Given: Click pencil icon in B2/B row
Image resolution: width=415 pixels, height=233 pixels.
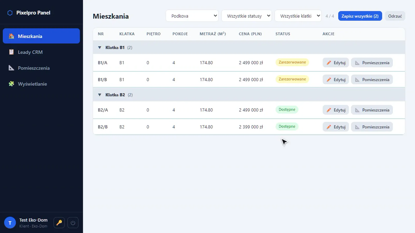Looking at the screenshot, I should (x=329, y=127).
